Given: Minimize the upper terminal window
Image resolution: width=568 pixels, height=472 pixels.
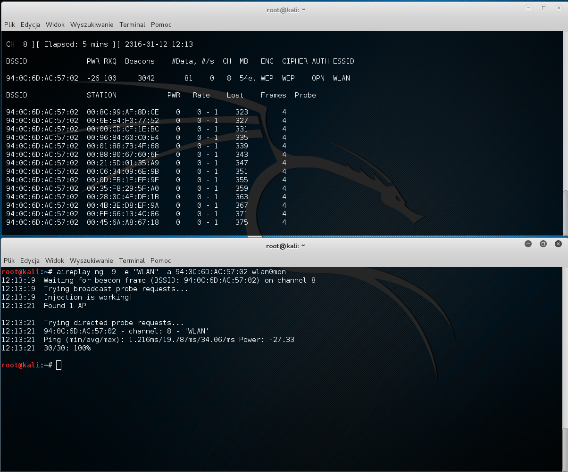Looking at the screenshot, I should [529, 8].
